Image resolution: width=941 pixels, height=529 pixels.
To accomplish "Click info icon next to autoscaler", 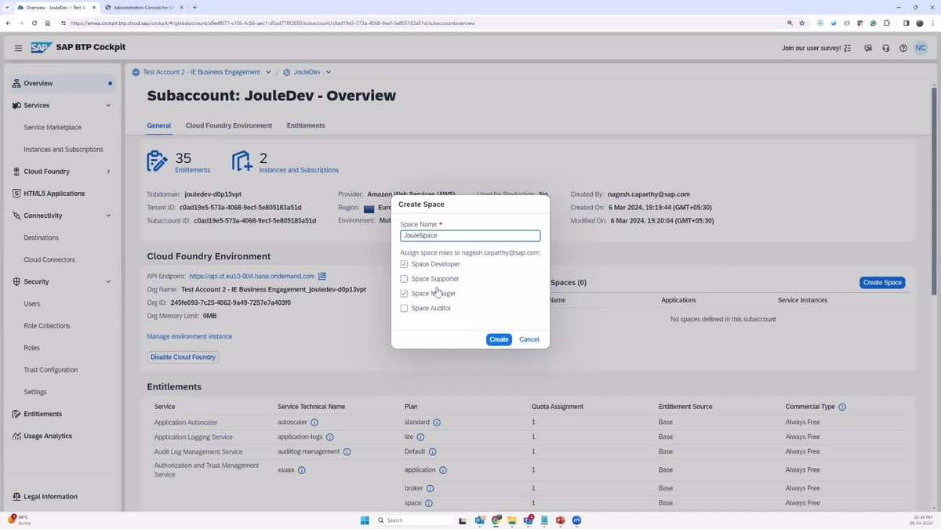I will click(314, 422).
